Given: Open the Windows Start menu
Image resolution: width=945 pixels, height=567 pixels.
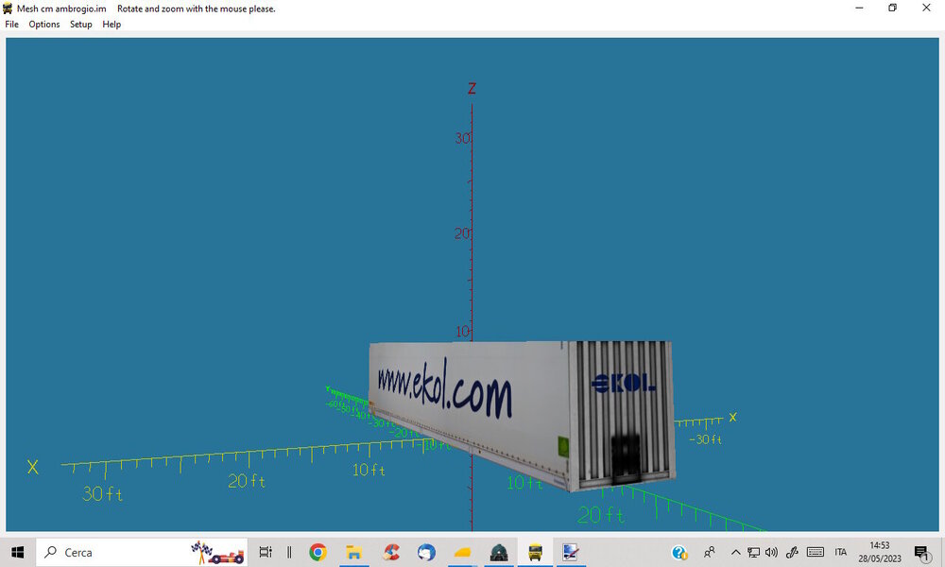Looking at the screenshot, I should [17, 552].
